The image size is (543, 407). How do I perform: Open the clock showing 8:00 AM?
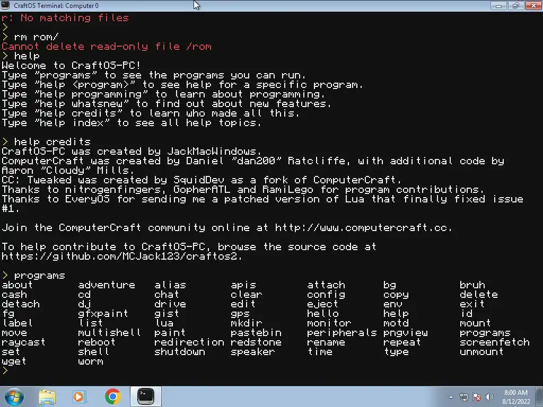[x=515, y=397]
